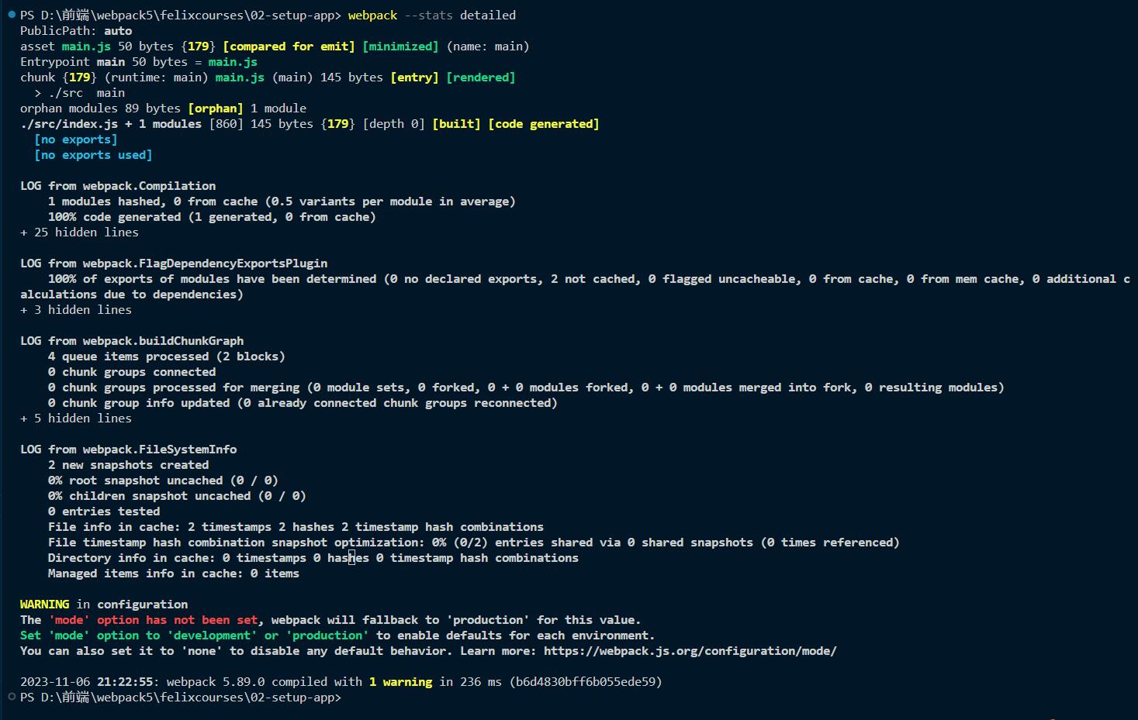1138x720 pixels.
Task: Click 'LOG from webpack.FlagDependencyExportsPlugin' heading
Action: (174, 264)
